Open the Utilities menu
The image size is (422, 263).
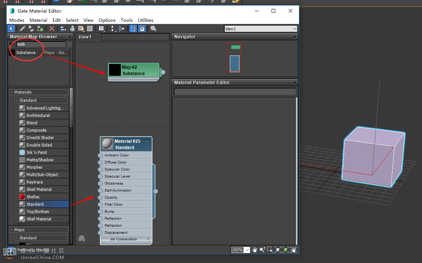tap(145, 20)
